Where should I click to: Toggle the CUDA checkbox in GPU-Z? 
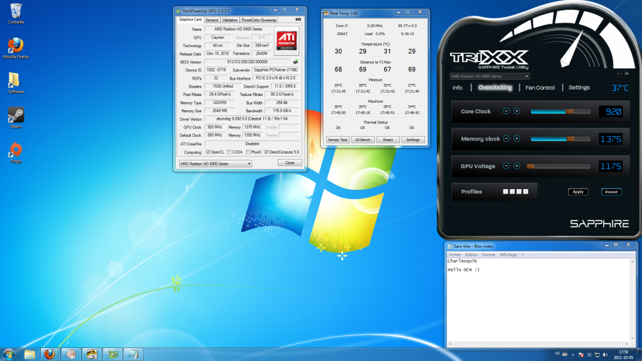click(x=229, y=152)
